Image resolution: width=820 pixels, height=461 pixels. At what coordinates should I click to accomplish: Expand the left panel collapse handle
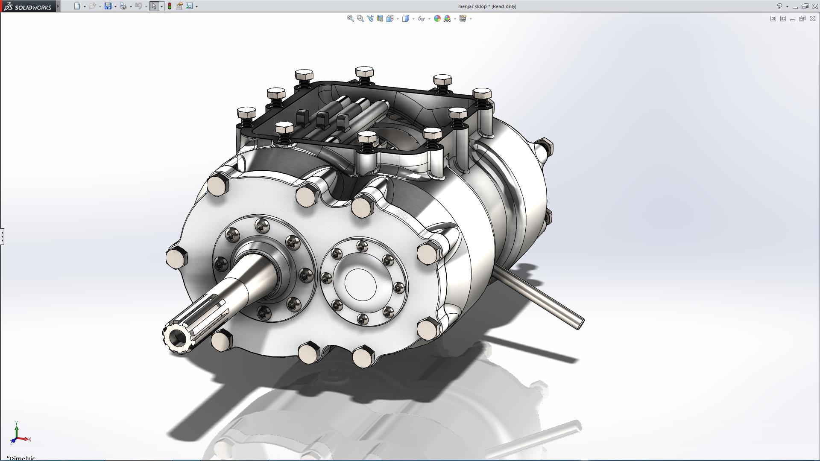pyautogui.click(x=2, y=236)
